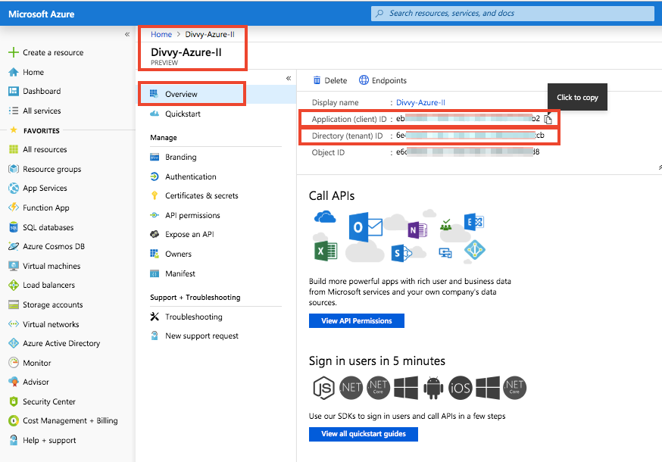This screenshot has width=662, height=462.
Task: Copy the Application (client) ID using copy icon
Action: (x=548, y=119)
